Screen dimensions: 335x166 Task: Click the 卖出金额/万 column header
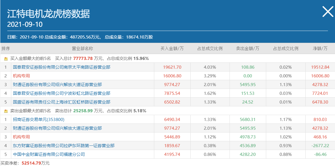pyautogui.click(x=248, y=48)
